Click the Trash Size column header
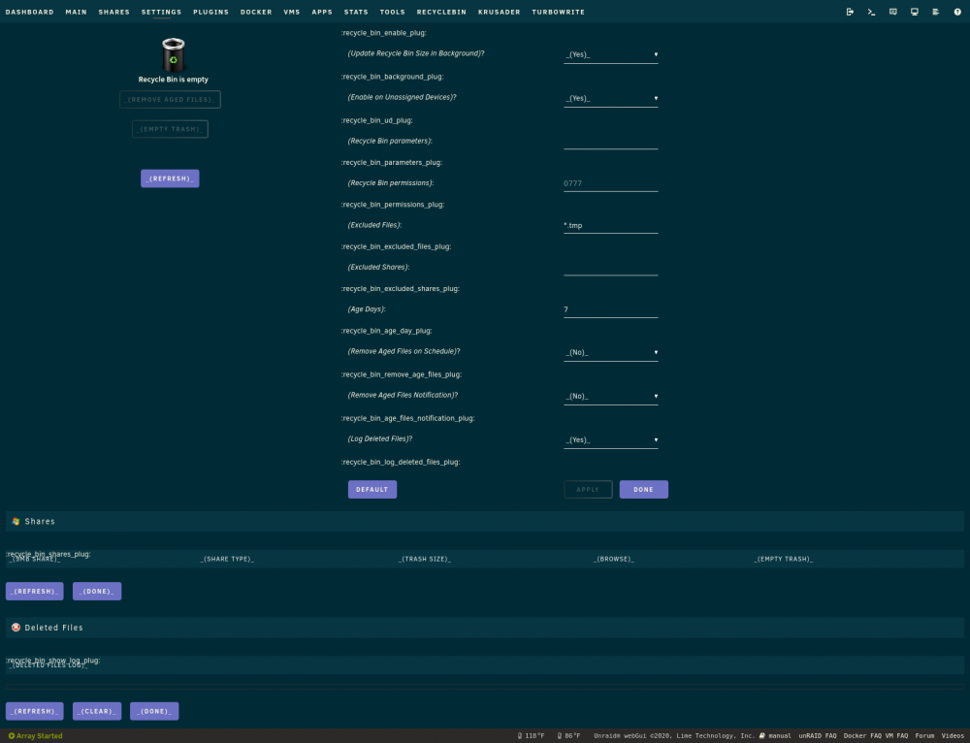This screenshot has width=970, height=743. tap(425, 560)
